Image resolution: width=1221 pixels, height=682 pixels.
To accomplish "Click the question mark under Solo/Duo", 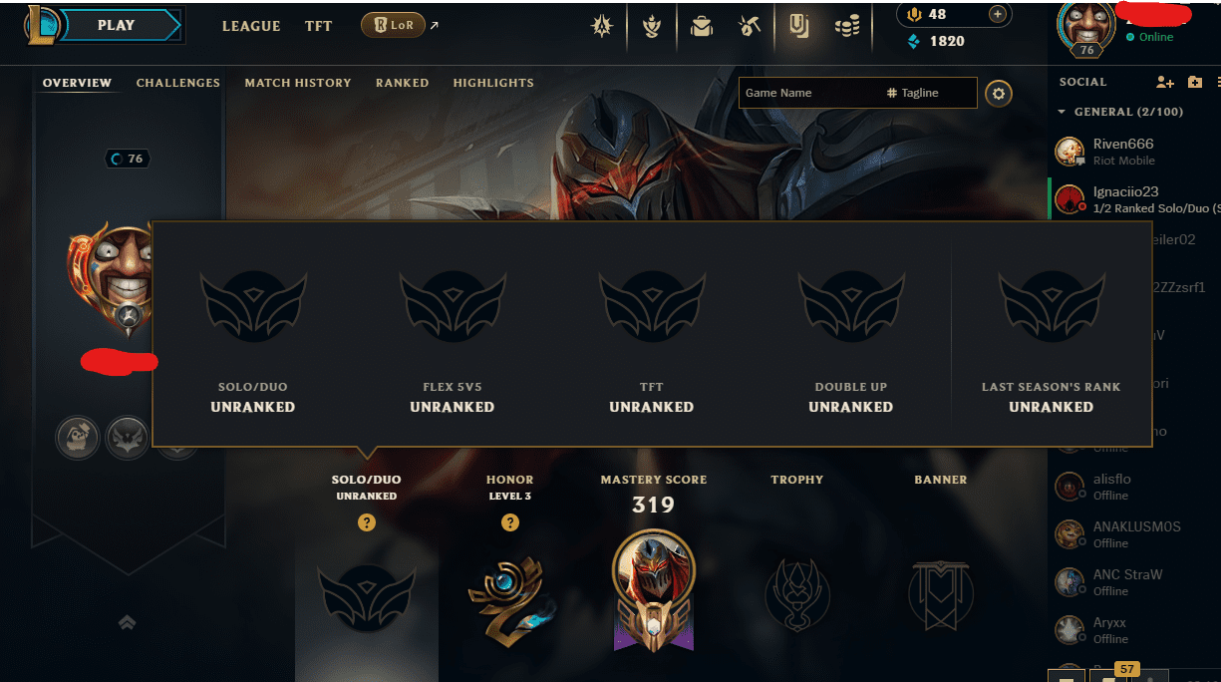I will pos(367,522).
